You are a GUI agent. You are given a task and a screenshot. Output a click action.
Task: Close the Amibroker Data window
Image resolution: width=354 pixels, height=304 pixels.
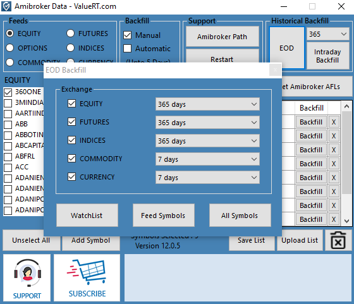(341, 6)
